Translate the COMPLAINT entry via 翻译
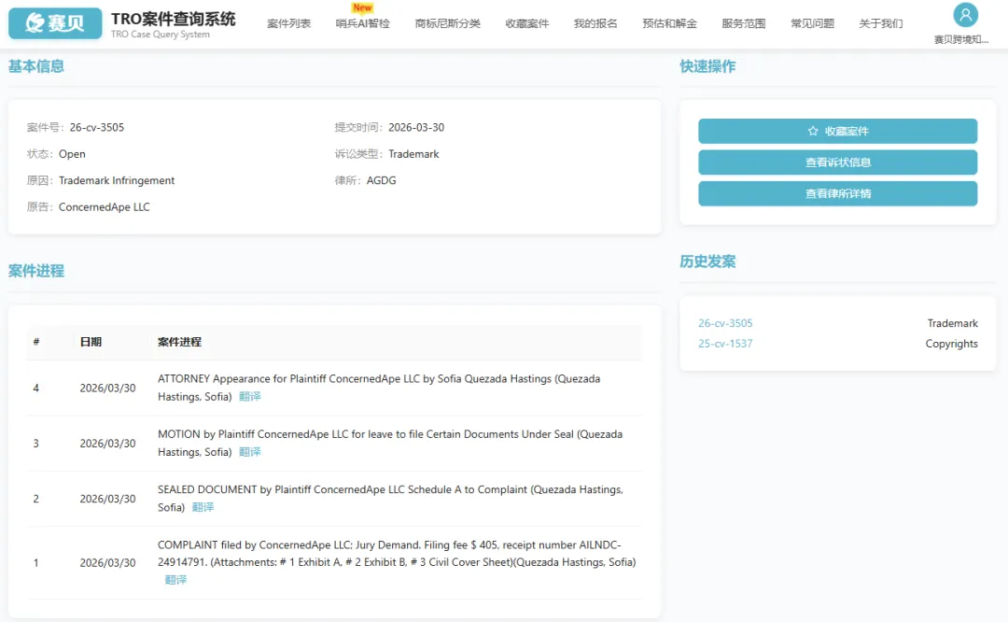 175,580
